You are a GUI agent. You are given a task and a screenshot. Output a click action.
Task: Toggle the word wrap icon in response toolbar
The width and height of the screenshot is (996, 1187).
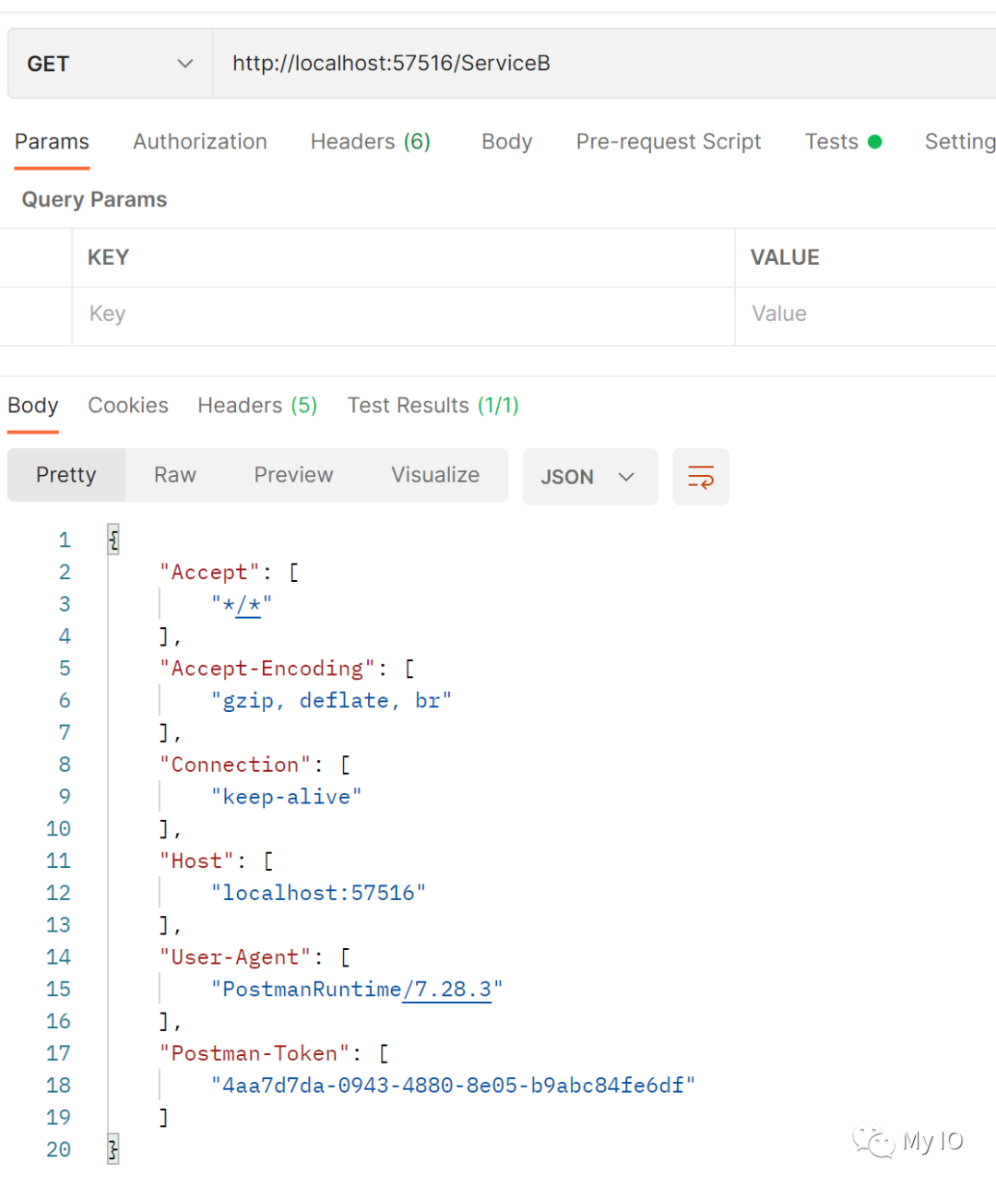(x=700, y=477)
